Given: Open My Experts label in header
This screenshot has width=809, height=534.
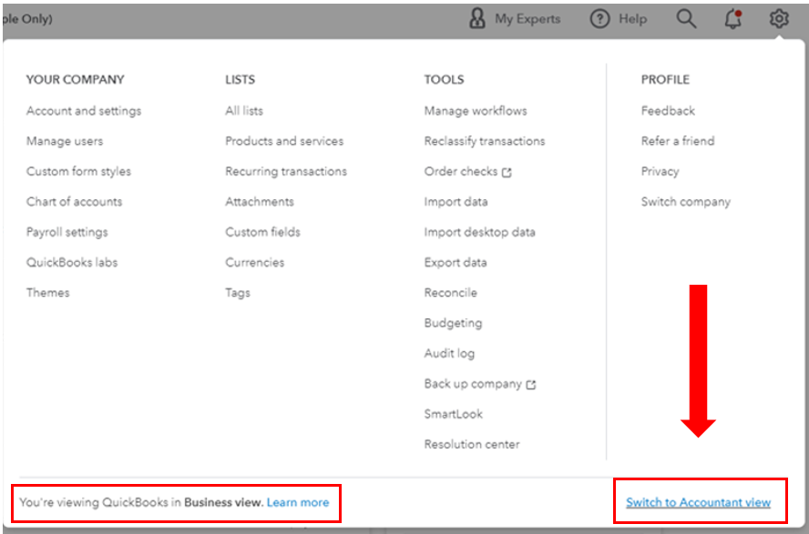Looking at the screenshot, I should click(x=527, y=19).
